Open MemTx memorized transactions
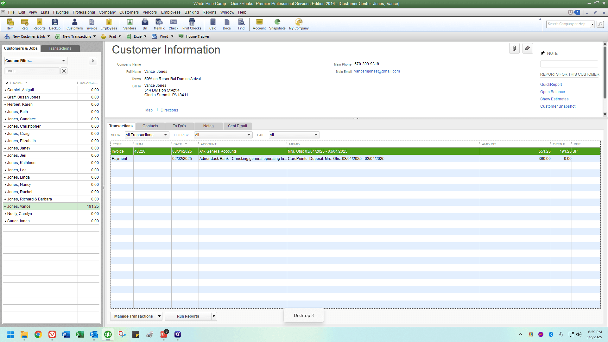This screenshot has height=342, width=608. click(x=159, y=24)
